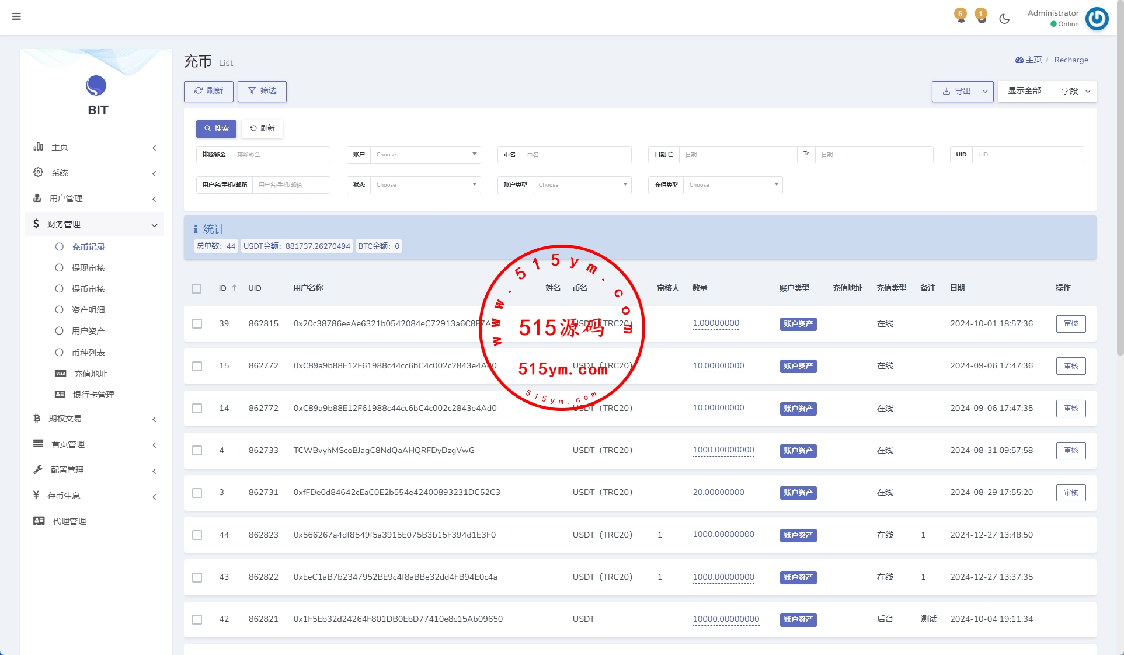The width and height of the screenshot is (1124, 655).
Task: Click the hamburger menu icon
Action: point(16,16)
